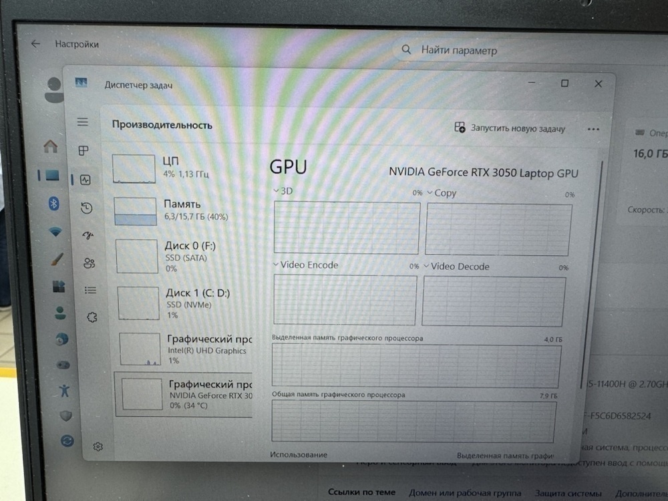
Task: Click the Performance pane vertical scrollbar
Action: click(592, 275)
